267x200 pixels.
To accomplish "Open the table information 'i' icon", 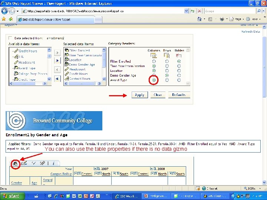I will 53,163.
